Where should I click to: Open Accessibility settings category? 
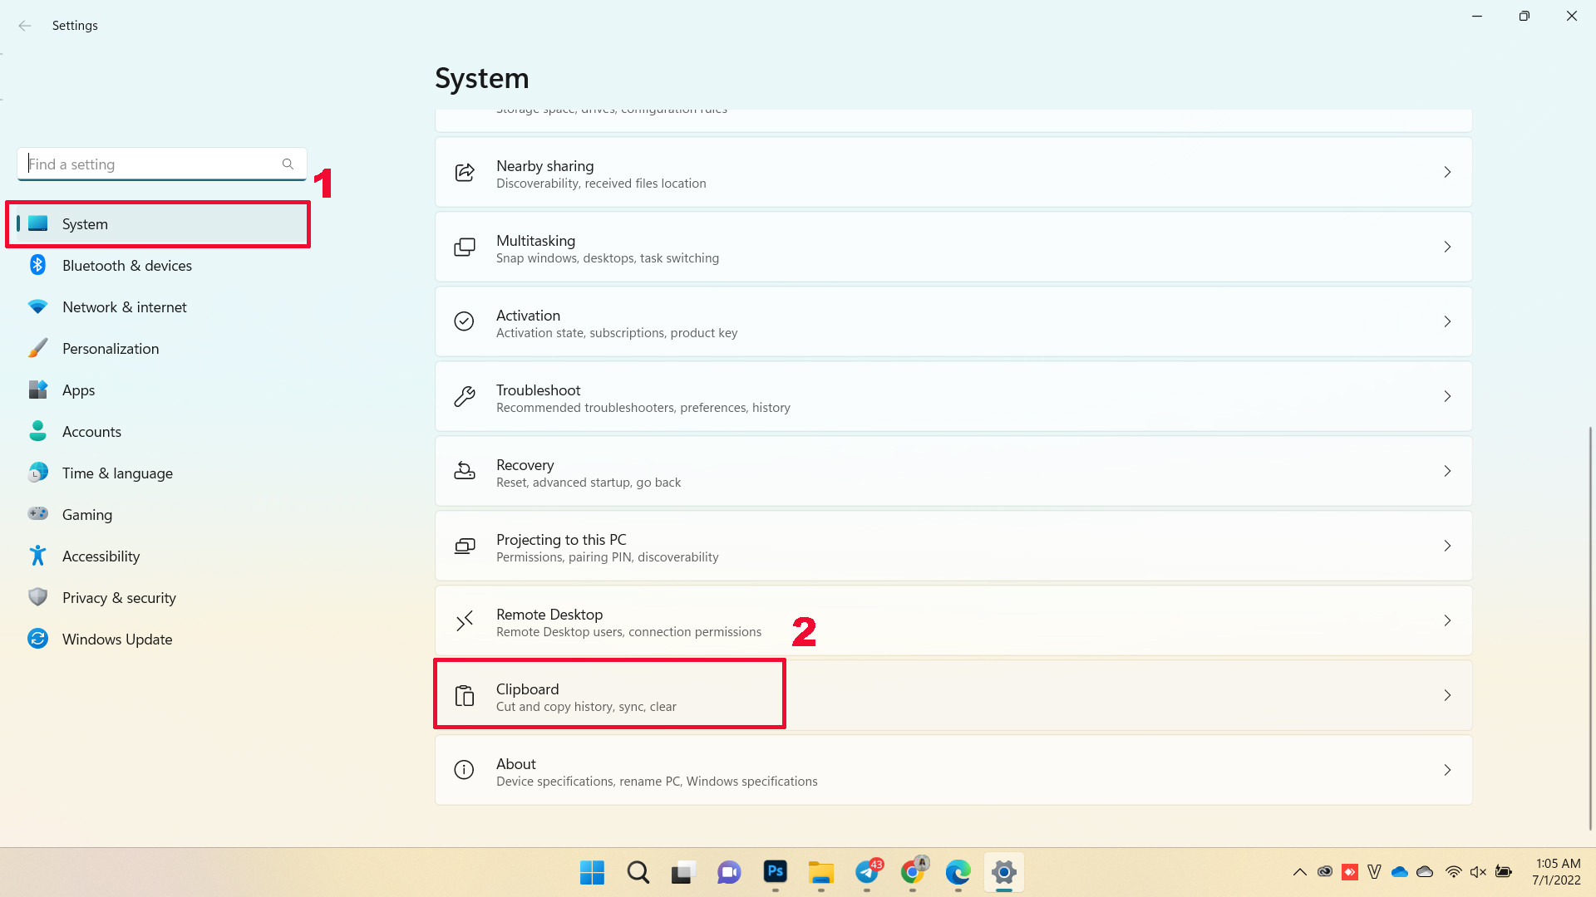161,556
